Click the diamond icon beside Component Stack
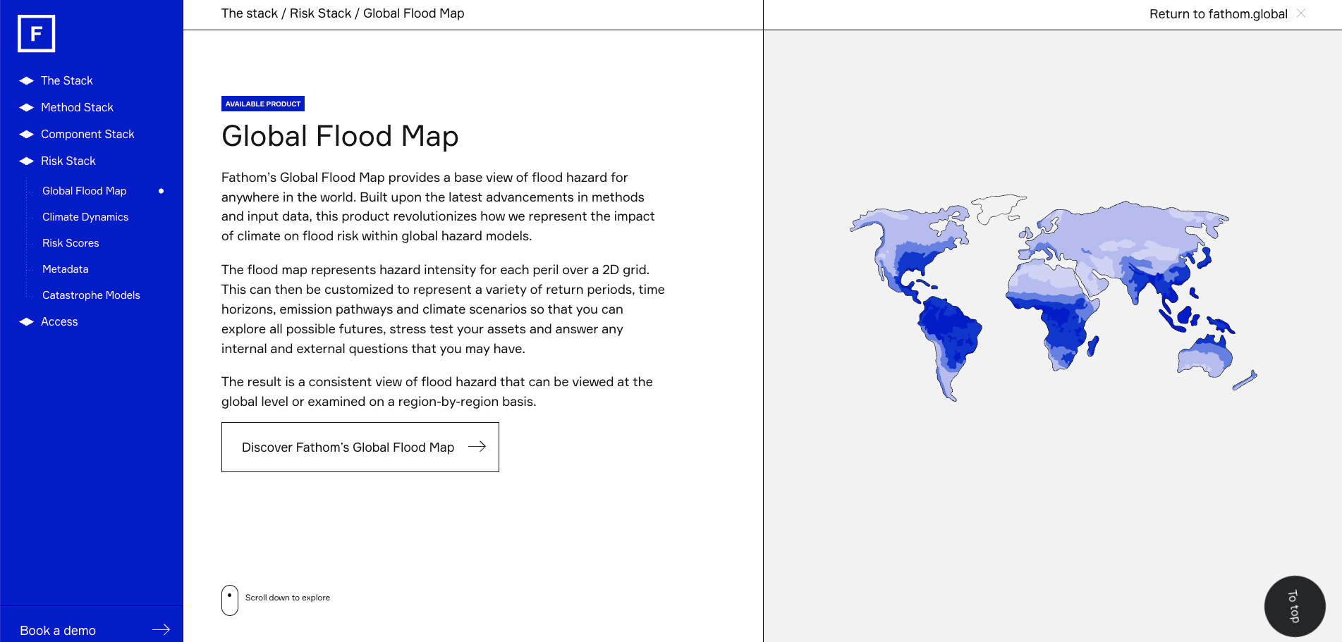Screen dimensions: 1342x642 27,134
